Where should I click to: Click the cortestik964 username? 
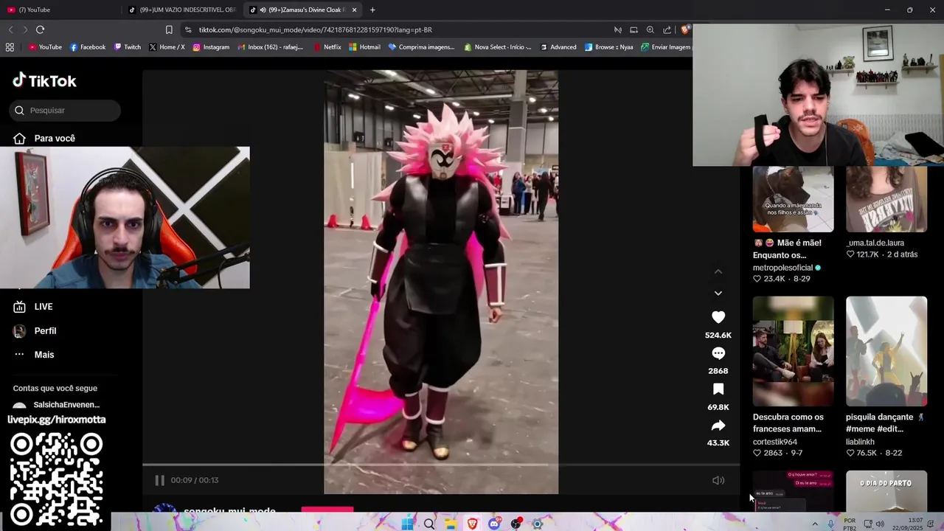click(x=775, y=442)
